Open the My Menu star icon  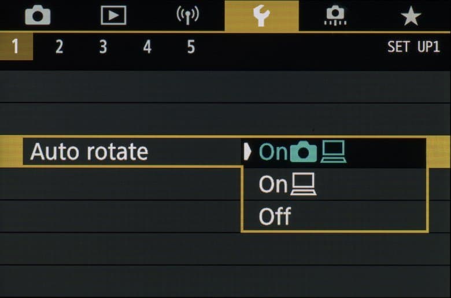[x=411, y=16]
